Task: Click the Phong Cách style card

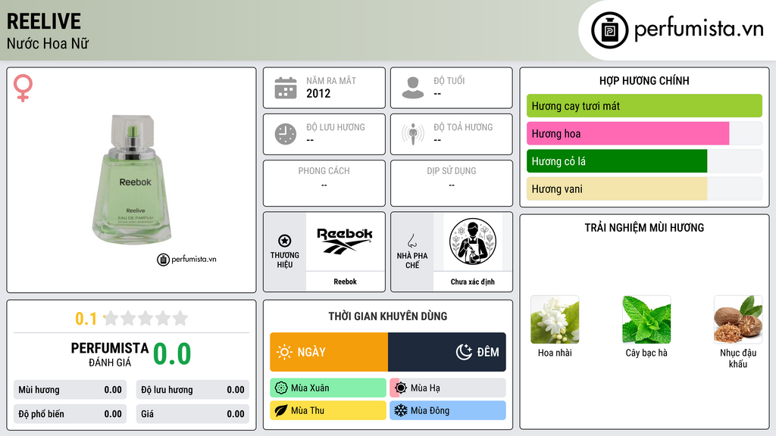Action: 324,183
